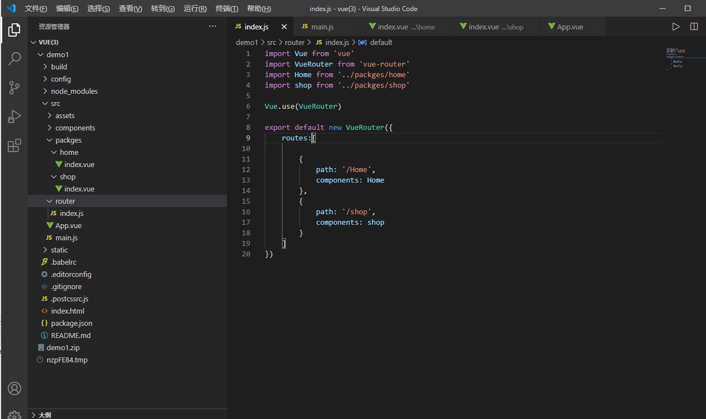Expand the build folder
This screenshot has height=419, width=706.
127,67
